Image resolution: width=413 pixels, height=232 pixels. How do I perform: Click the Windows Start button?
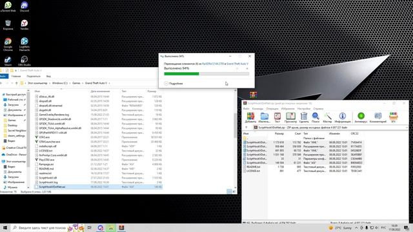5,227
